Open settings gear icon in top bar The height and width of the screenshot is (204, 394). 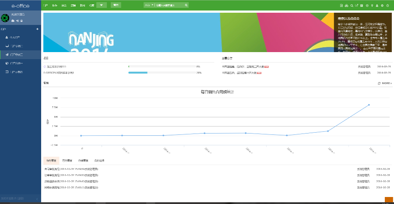coord(382,5)
